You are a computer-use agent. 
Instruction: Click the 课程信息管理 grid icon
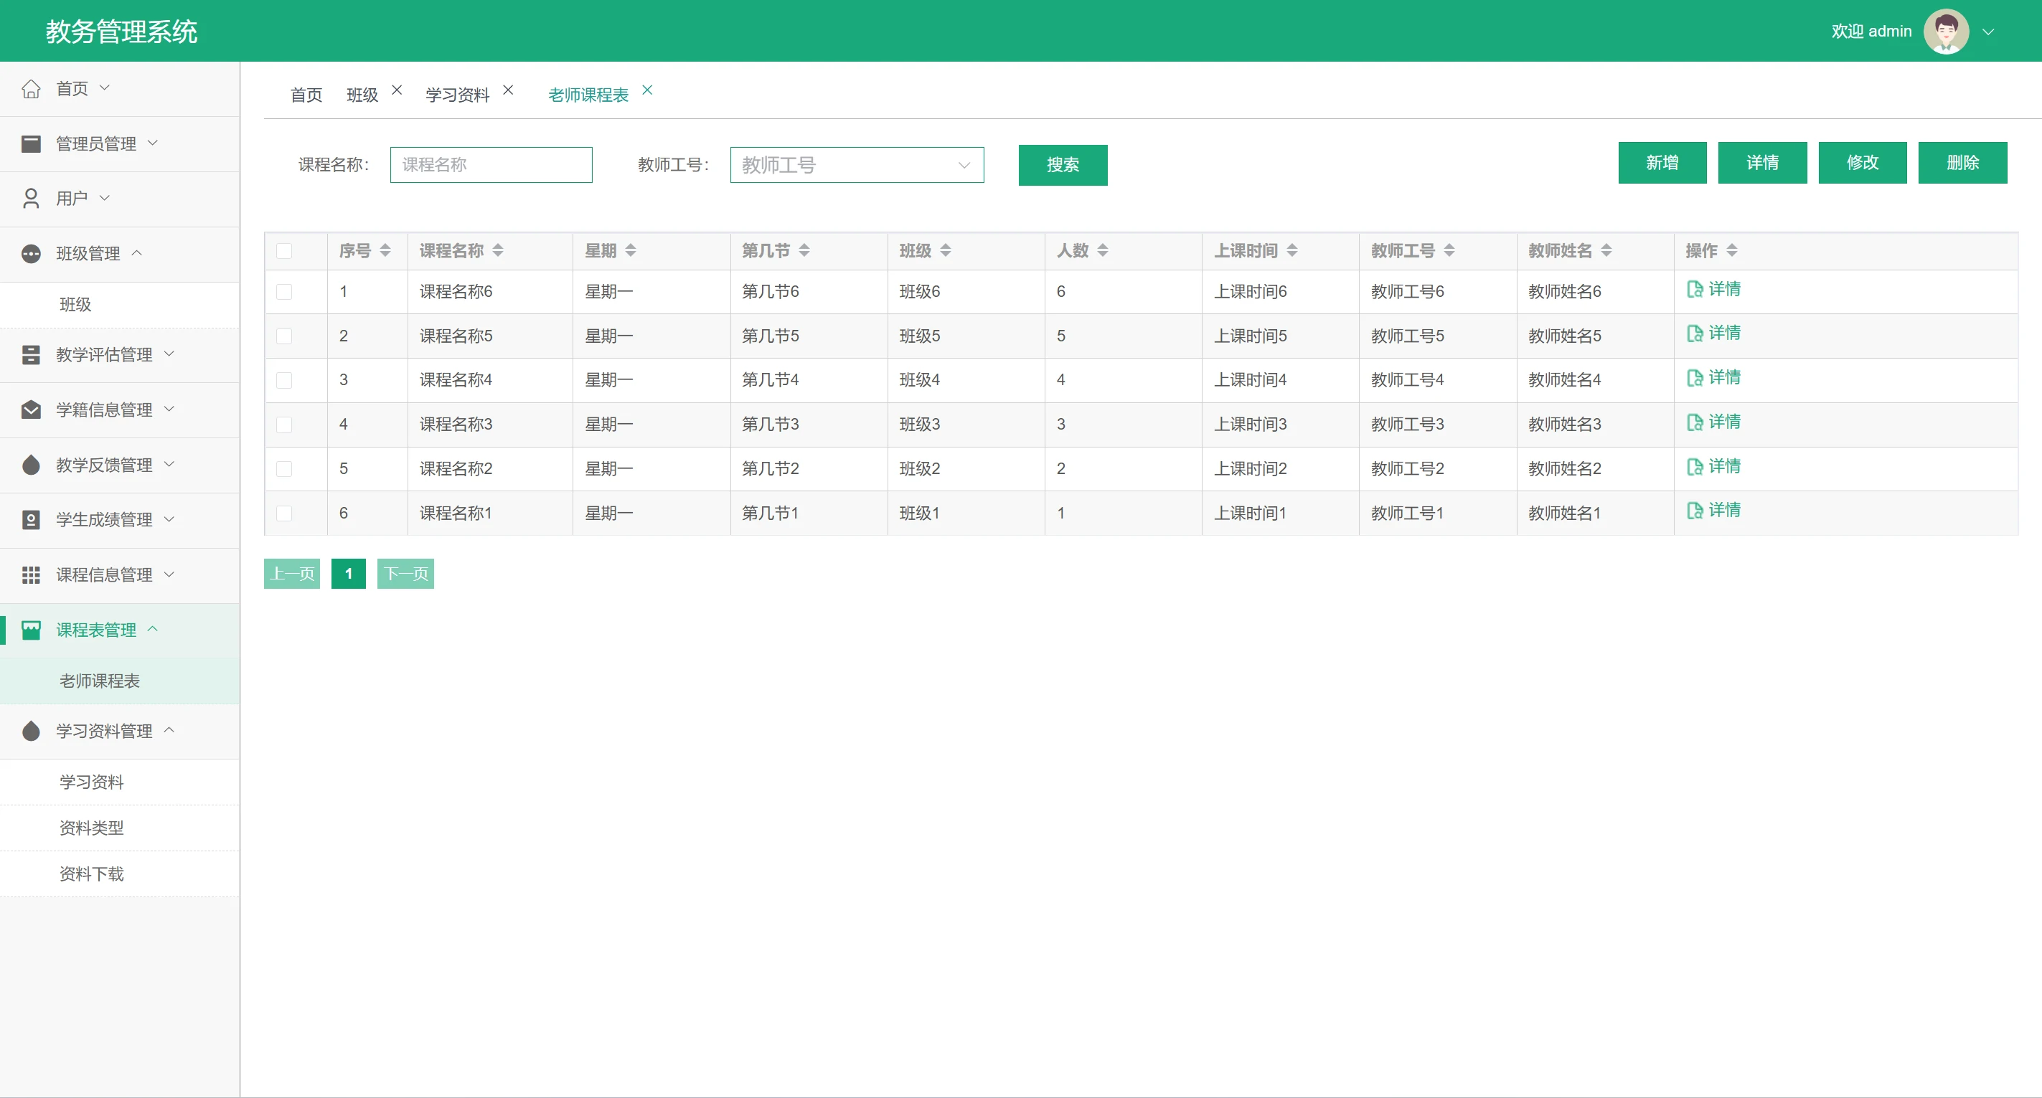pyautogui.click(x=31, y=575)
